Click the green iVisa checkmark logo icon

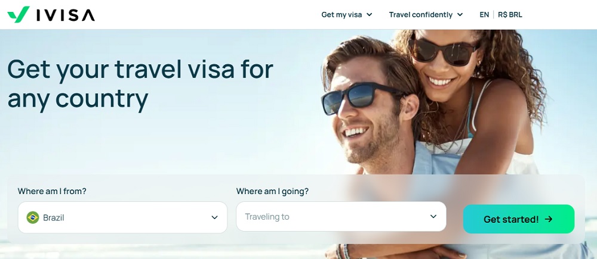[19, 15]
